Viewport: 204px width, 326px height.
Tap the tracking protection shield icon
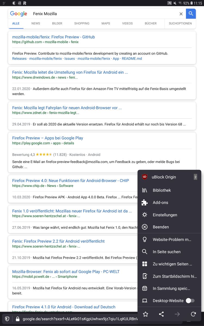(7, 319)
